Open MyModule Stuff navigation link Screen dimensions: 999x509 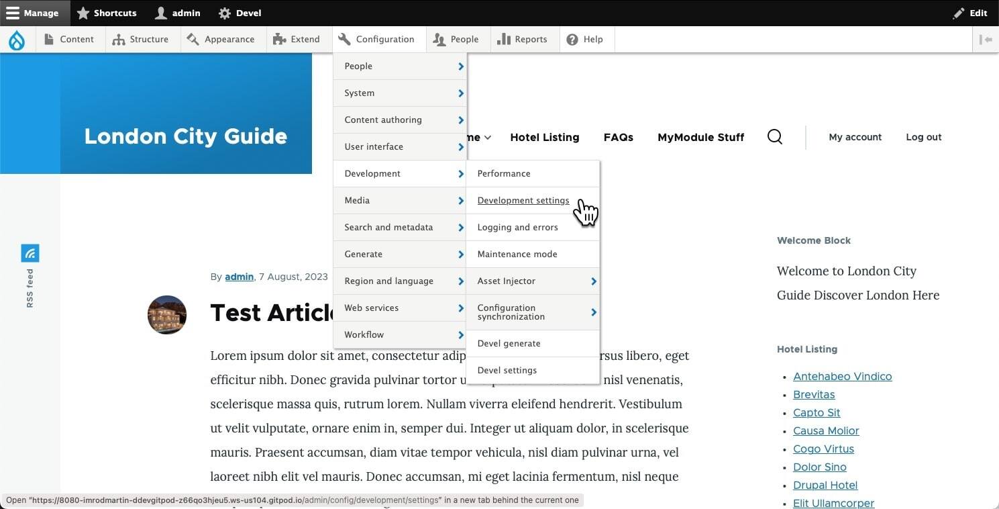coord(700,137)
